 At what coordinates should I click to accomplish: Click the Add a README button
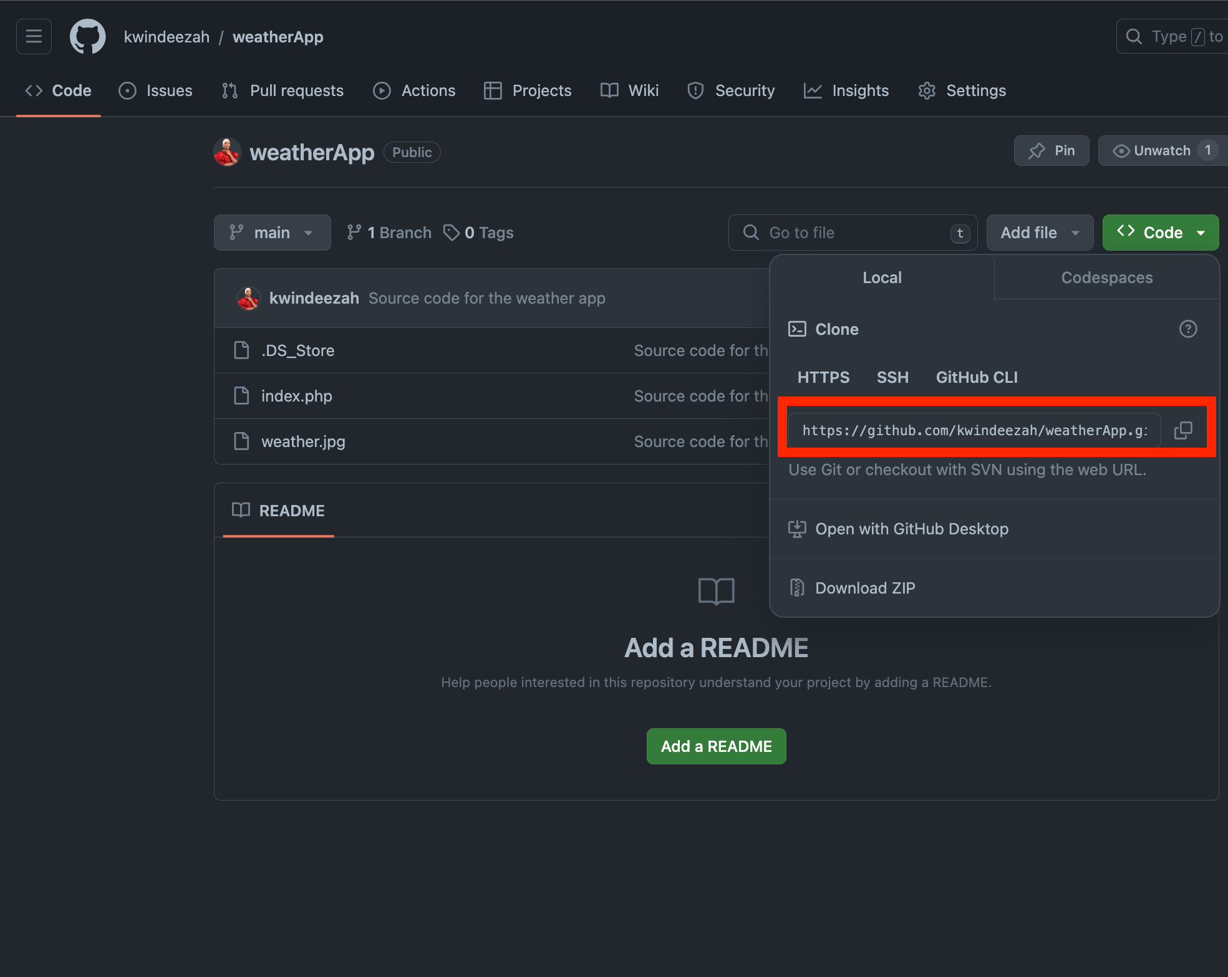coord(716,746)
